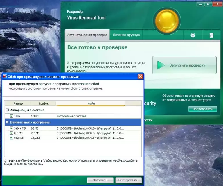Select the 340,4 МБ dump file path
Screen dimensions: 223x186
[90, 128]
